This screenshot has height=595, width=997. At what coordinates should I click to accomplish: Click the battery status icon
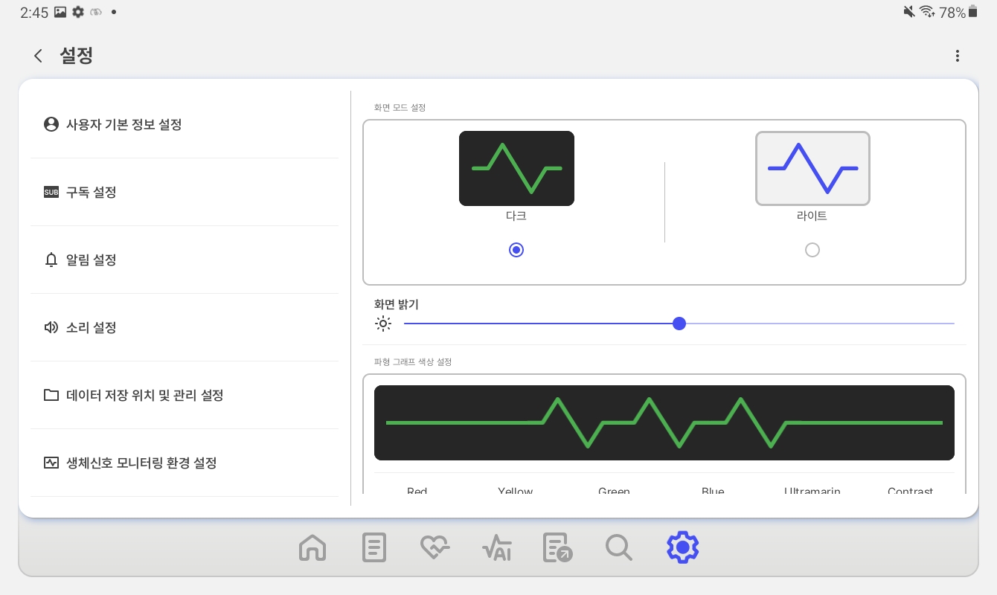(x=972, y=11)
